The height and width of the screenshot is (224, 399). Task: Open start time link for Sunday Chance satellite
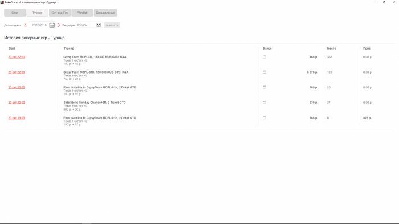tap(17, 103)
